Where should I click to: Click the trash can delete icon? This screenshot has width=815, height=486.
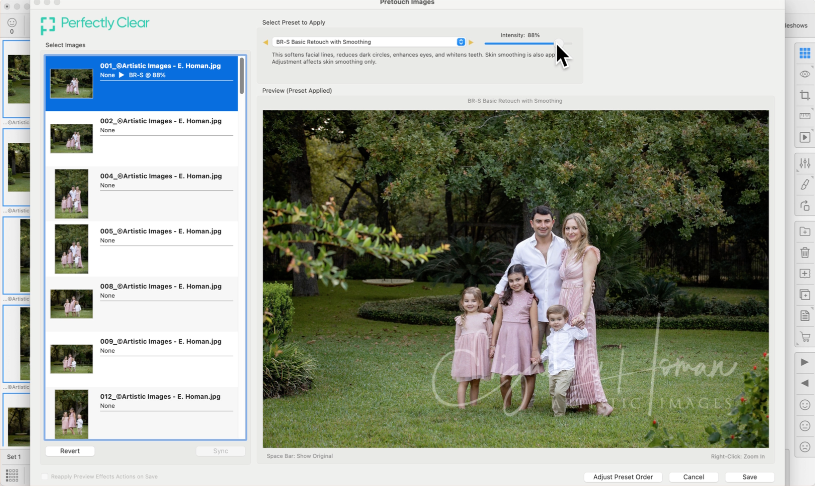point(804,253)
